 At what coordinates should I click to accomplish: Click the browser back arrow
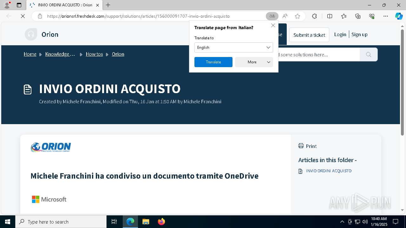click(9, 16)
